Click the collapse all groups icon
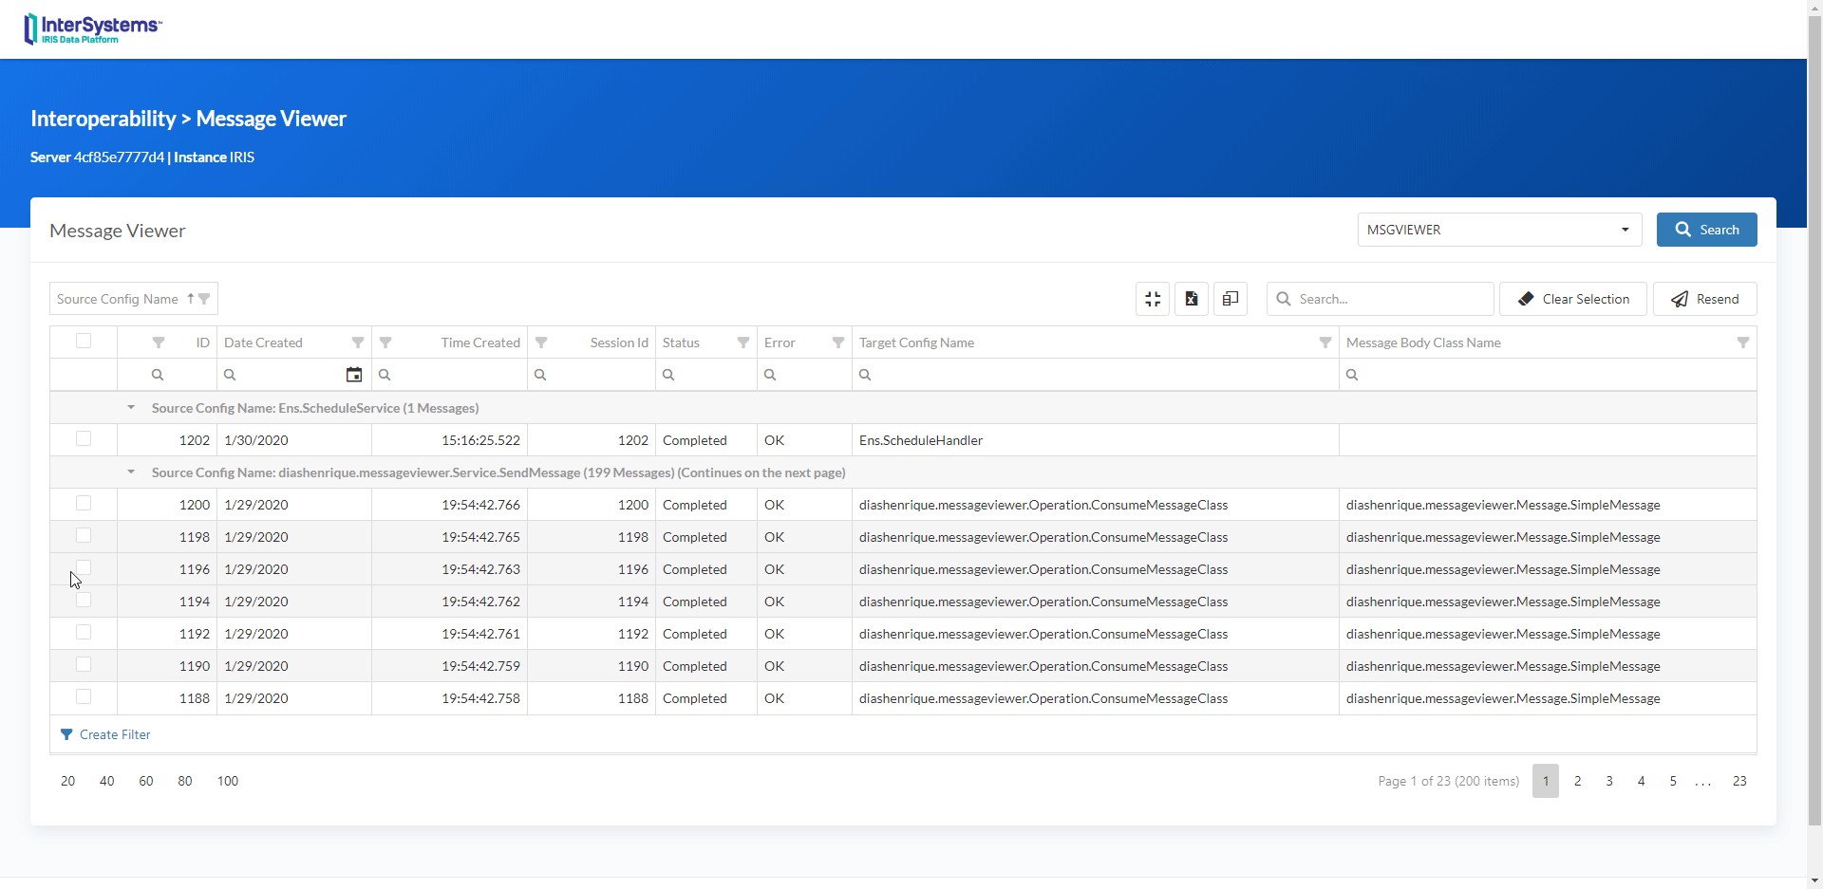The height and width of the screenshot is (889, 1823). coord(1153,299)
